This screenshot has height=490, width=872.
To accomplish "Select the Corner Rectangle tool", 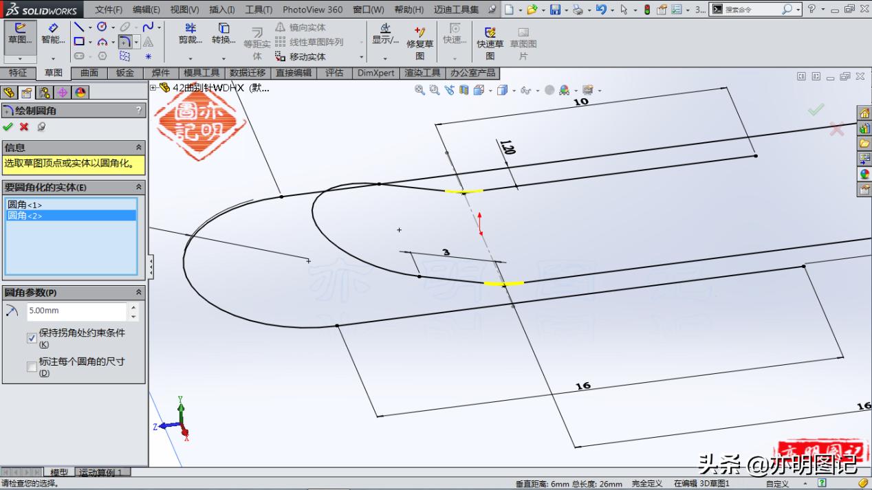I will click(x=78, y=42).
